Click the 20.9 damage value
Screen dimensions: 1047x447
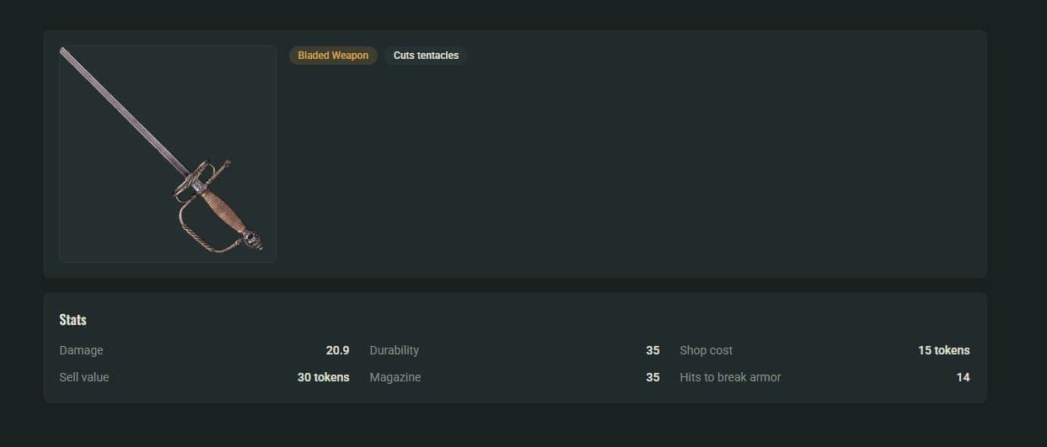[x=337, y=350]
